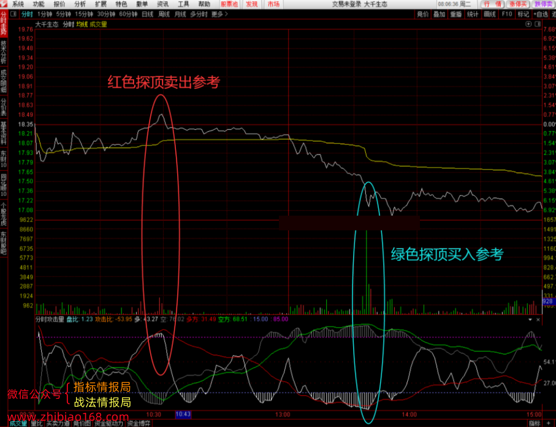The height and width of the screenshot is (427, 556).
Task: Expand the 更多 period options
Action: pyautogui.click(x=219, y=14)
